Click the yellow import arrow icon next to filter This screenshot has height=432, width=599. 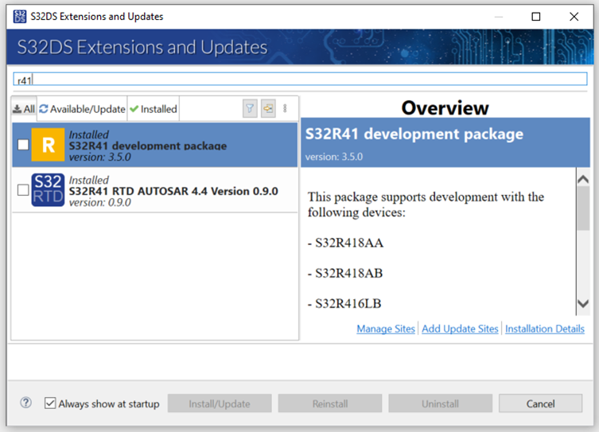click(x=268, y=109)
